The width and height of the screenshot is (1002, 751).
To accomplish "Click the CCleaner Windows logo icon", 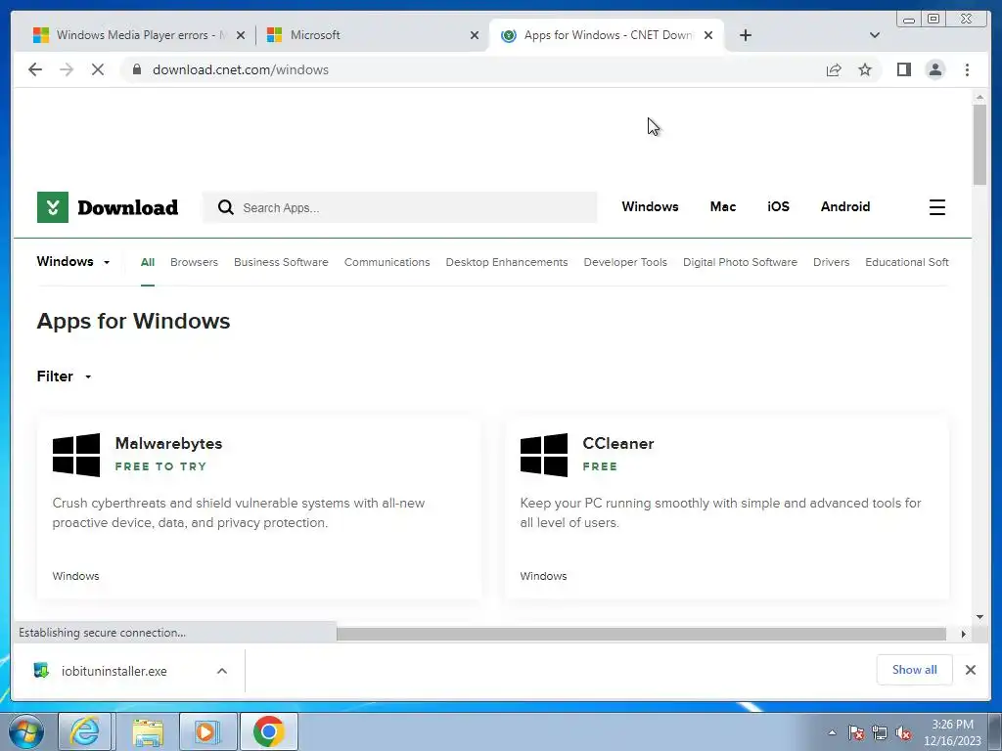I will (544, 455).
